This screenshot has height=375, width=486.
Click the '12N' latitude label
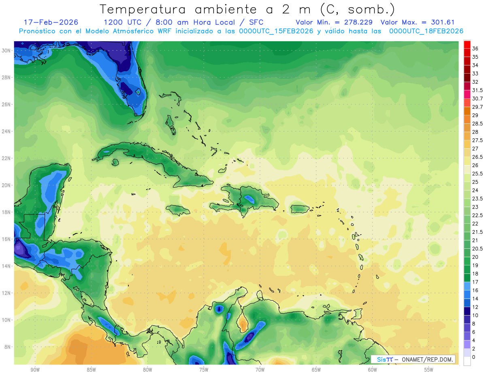pyautogui.click(x=6, y=293)
